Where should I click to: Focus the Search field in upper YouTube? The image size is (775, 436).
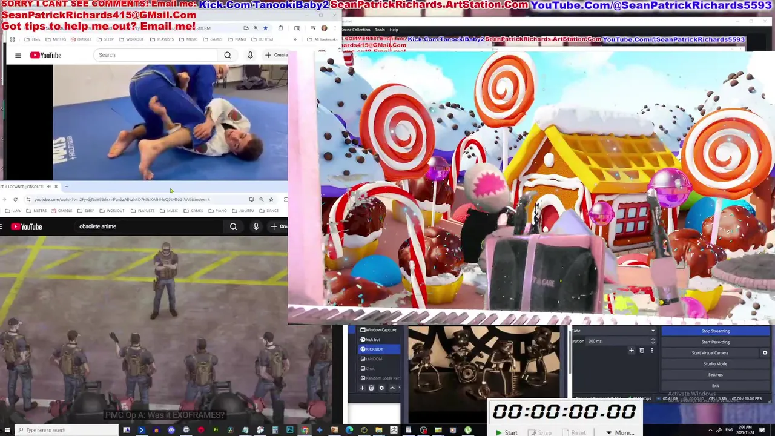click(156, 55)
